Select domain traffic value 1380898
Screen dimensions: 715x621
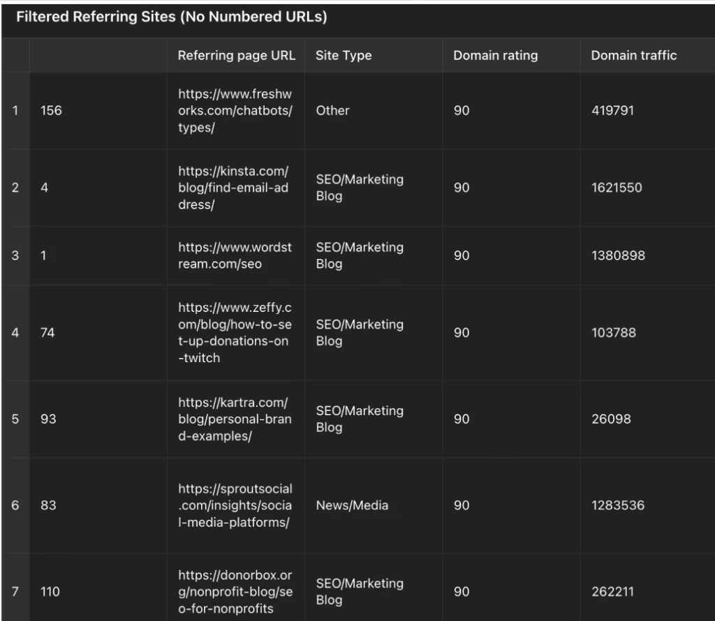pos(618,255)
